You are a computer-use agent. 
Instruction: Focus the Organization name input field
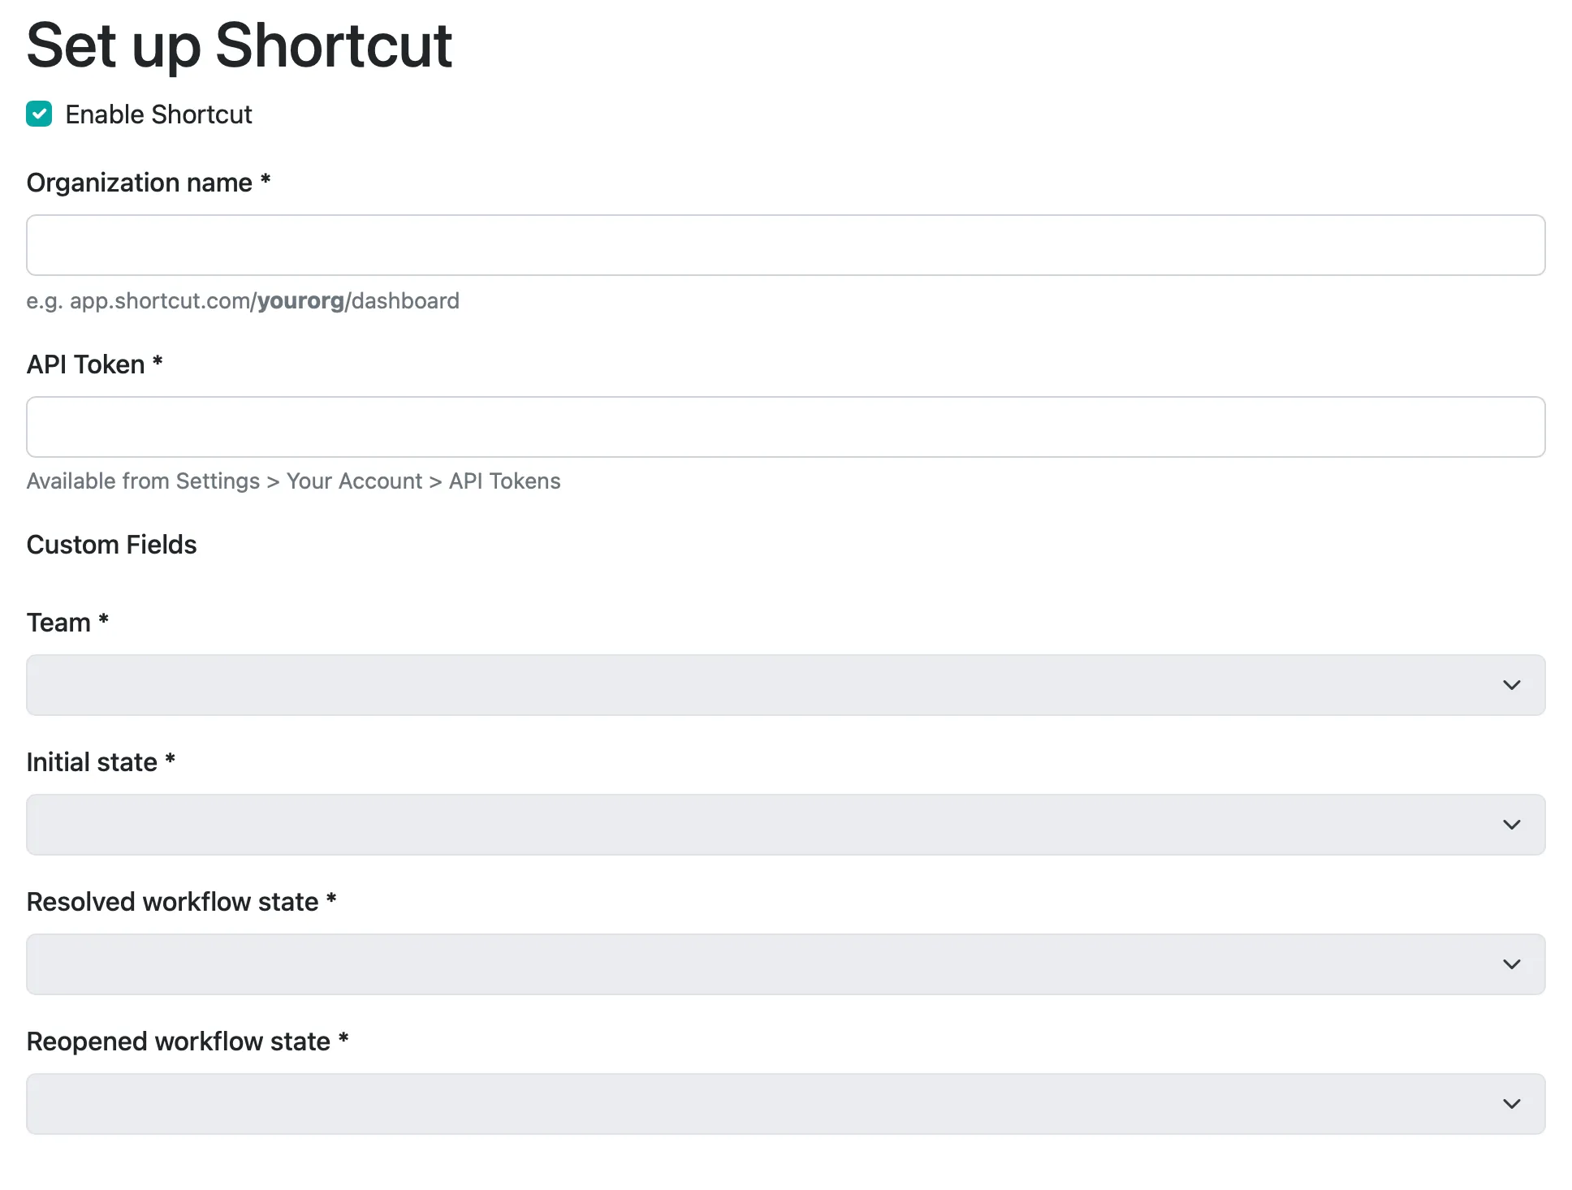pos(785,245)
